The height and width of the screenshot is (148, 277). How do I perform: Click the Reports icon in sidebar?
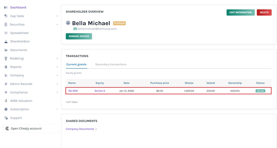[x=6, y=67]
